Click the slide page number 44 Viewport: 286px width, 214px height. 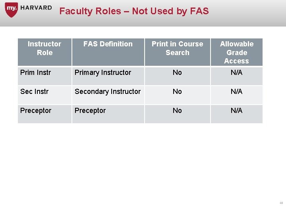pos(281,203)
